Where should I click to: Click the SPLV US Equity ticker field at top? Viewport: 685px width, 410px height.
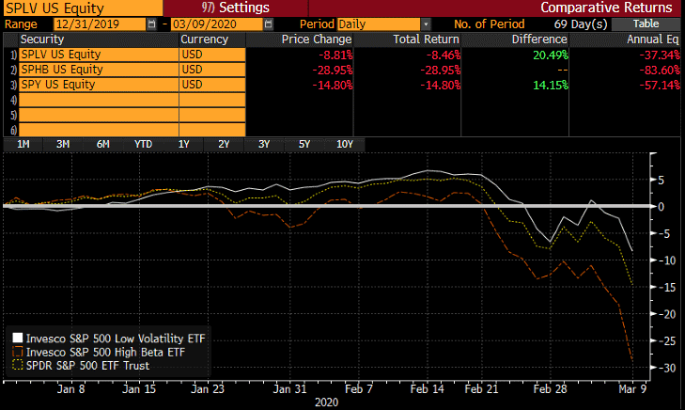(83, 8)
